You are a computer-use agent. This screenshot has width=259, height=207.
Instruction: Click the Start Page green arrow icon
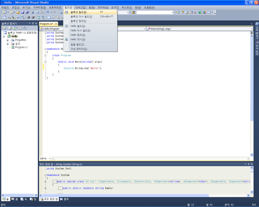point(200,12)
